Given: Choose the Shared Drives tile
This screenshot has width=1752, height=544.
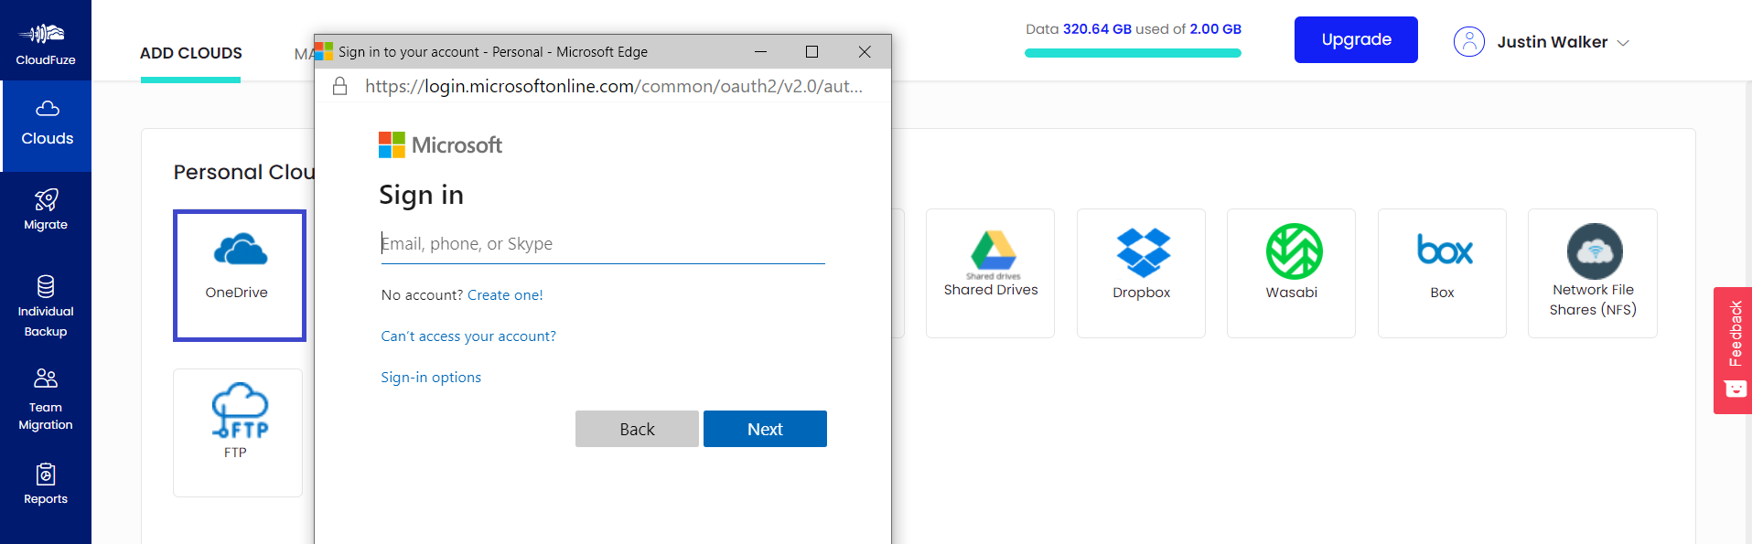Looking at the screenshot, I should click(990, 273).
